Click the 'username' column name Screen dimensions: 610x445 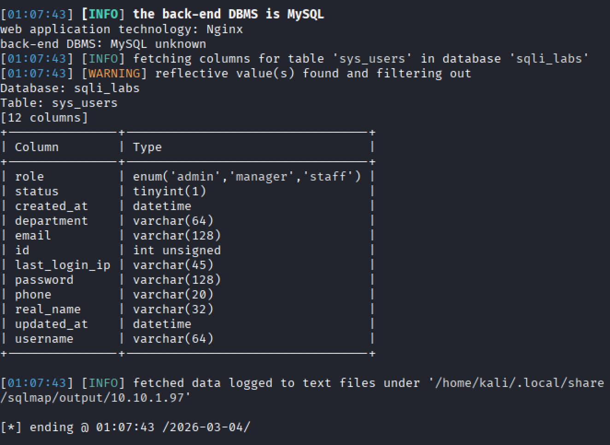click(x=44, y=339)
